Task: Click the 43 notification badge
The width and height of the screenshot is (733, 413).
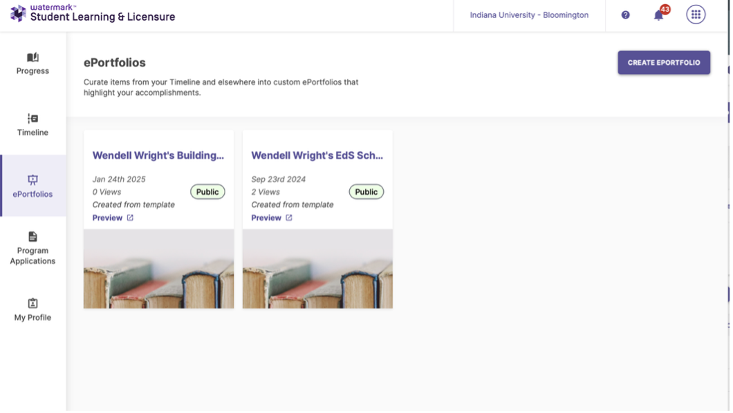Action: coord(664,9)
